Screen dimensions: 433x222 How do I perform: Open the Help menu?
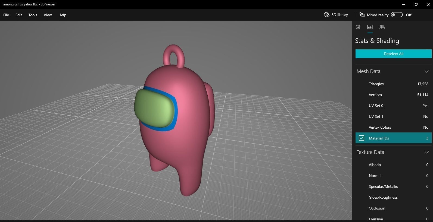62,15
